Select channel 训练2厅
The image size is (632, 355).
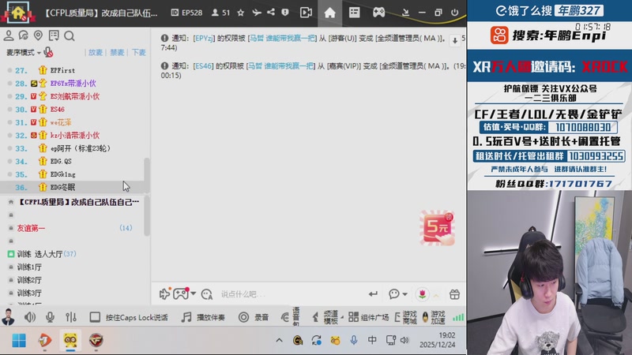29,280
